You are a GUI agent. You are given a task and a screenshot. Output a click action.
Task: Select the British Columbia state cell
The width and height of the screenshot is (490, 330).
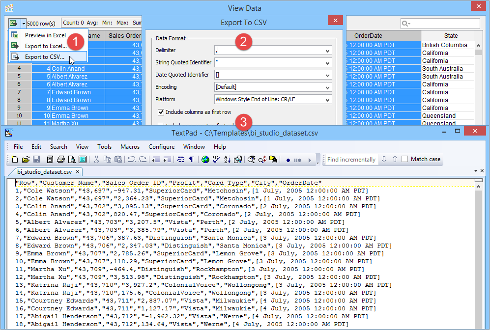(448, 45)
